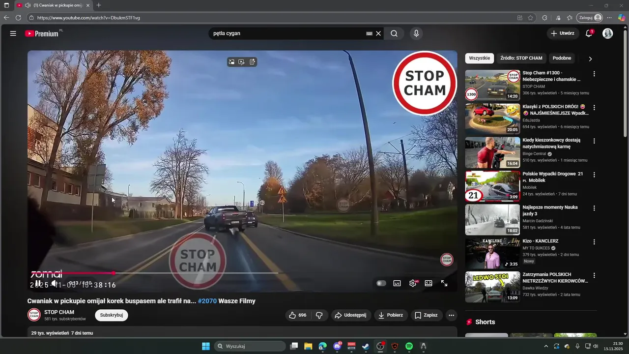629x354 pixels.
Task: Click the taskbar Wyszukaj search box
Action: pos(250,346)
